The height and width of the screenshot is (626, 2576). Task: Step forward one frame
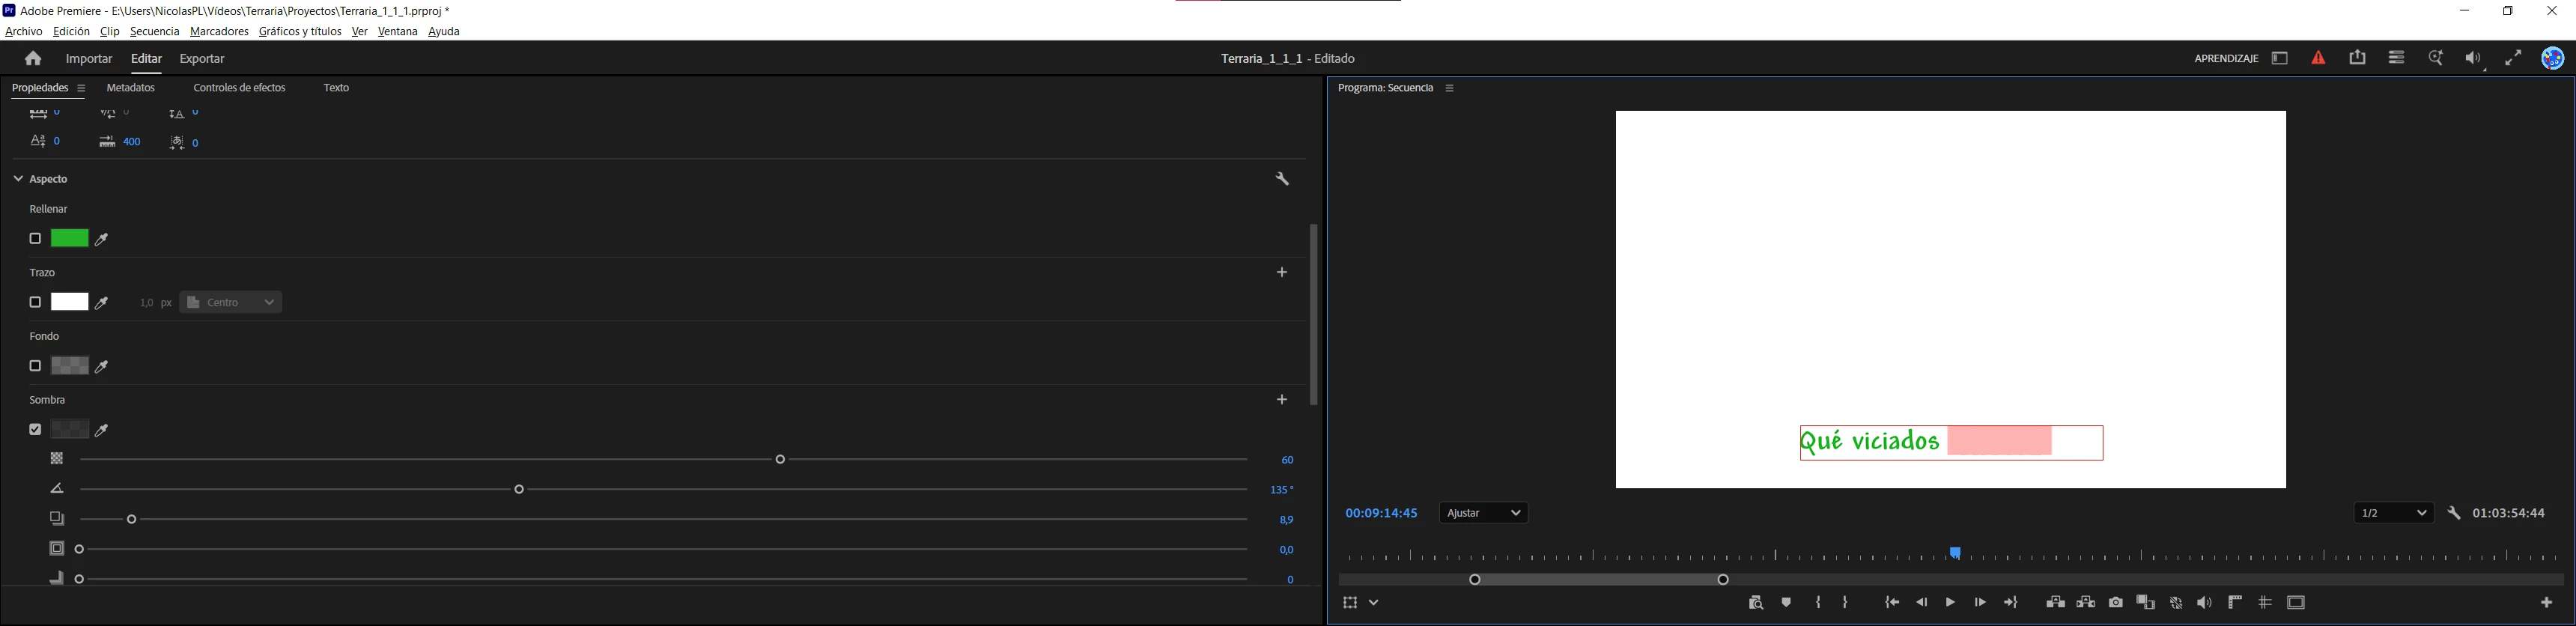(1980, 603)
